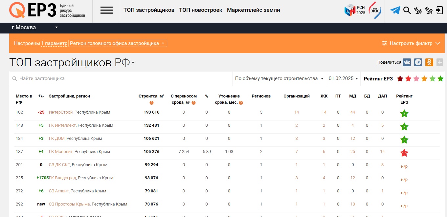This screenshot has width=447, height=217.
Task: Click the Найти застройщика search field
Action: point(122,78)
